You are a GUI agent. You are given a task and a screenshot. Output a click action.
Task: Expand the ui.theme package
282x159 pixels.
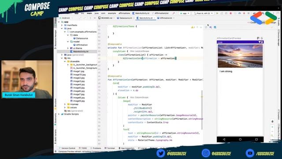tap(68, 48)
